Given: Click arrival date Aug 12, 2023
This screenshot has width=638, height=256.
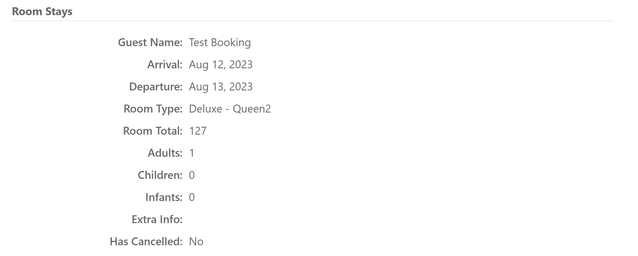Looking at the screenshot, I should pos(221,64).
